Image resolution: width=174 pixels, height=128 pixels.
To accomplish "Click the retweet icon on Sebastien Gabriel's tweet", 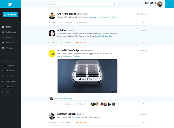I will 61,123.
